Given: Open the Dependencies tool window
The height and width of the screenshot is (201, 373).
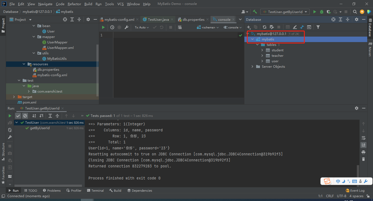Looking at the screenshot, I should click(x=139, y=191).
